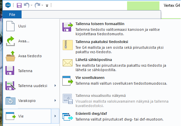Select the File tab
This screenshot has height=126, width=181.
tap(12, 15)
